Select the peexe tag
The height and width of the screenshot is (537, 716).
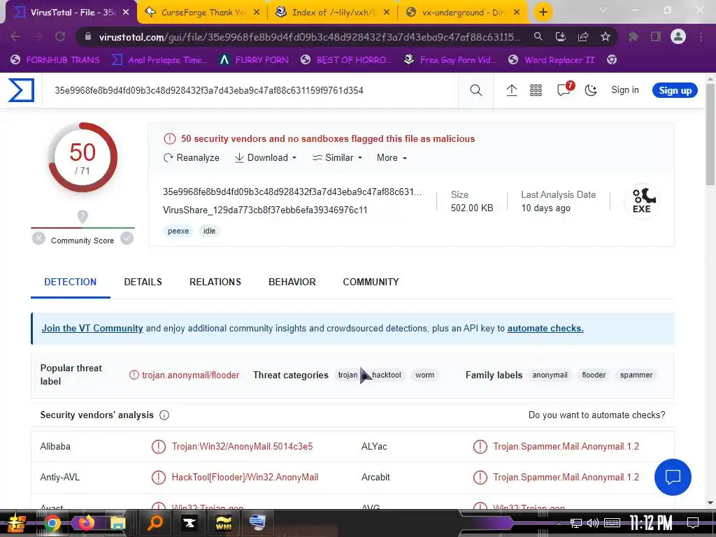[x=178, y=231]
